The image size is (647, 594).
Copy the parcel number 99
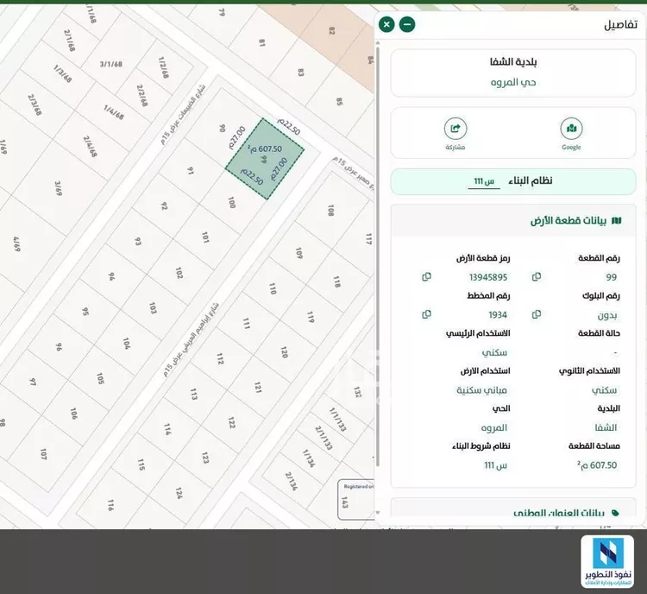coord(537,277)
